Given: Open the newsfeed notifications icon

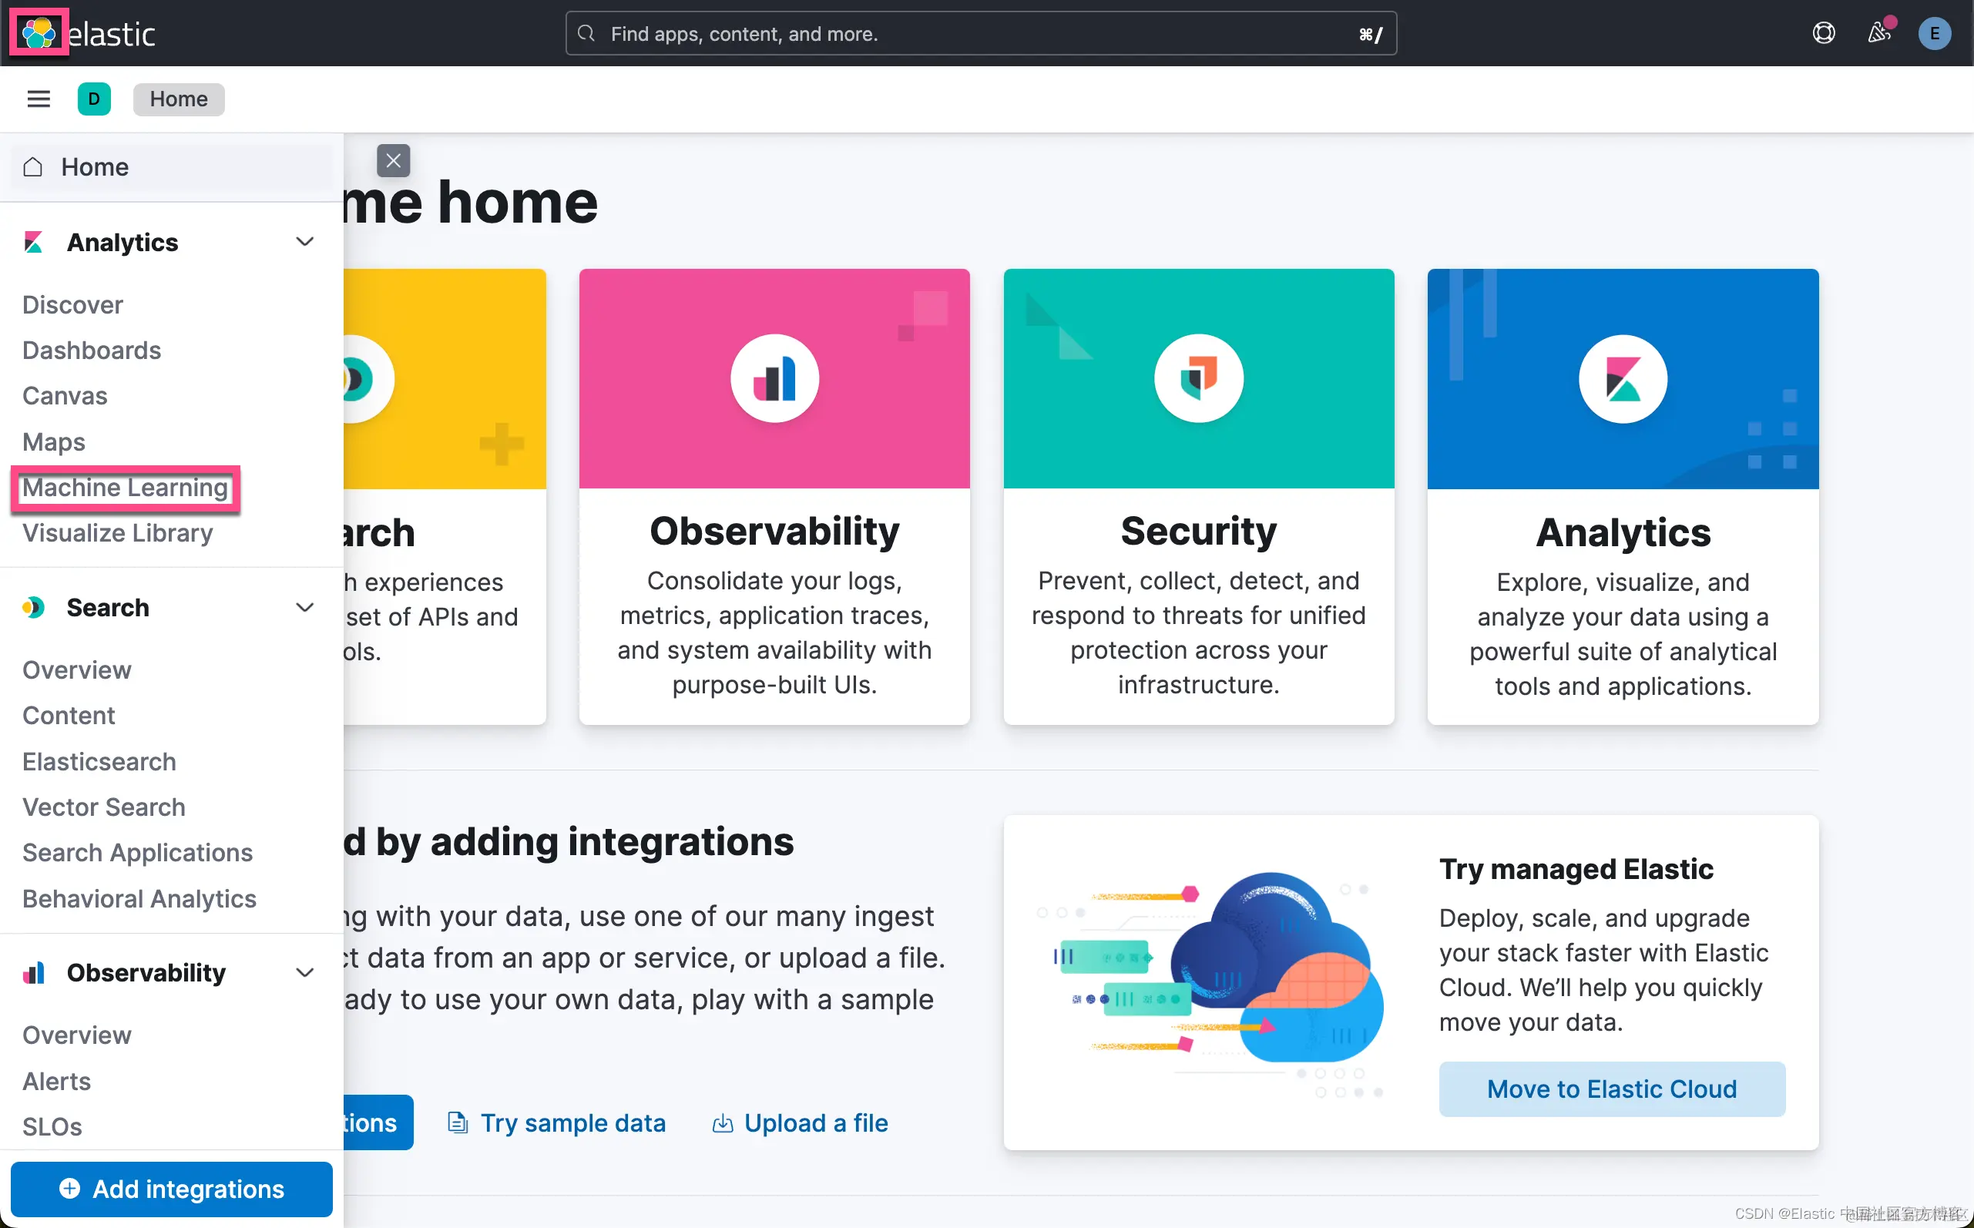Looking at the screenshot, I should [x=1878, y=33].
